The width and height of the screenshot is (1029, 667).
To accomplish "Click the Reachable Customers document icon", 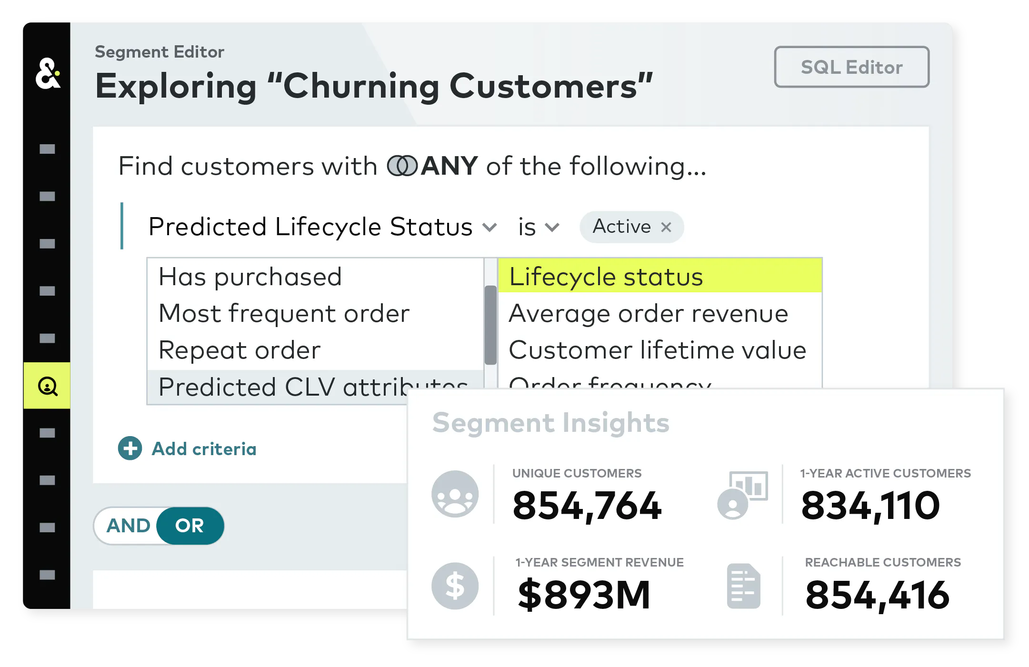I will (x=743, y=586).
